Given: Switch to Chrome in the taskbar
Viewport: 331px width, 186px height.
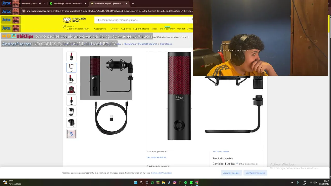Looking at the screenshot, I should [x=197, y=183].
